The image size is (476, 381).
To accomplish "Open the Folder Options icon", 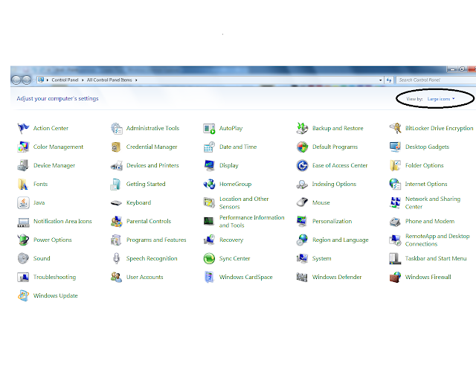I will tap(395, 166).
